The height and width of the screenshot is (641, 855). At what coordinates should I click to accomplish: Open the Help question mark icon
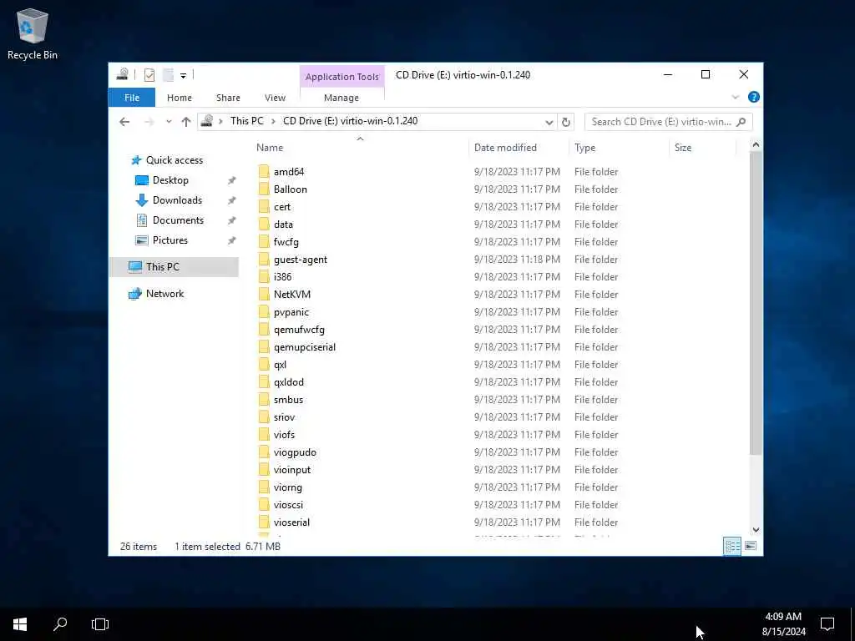point(754,97)
